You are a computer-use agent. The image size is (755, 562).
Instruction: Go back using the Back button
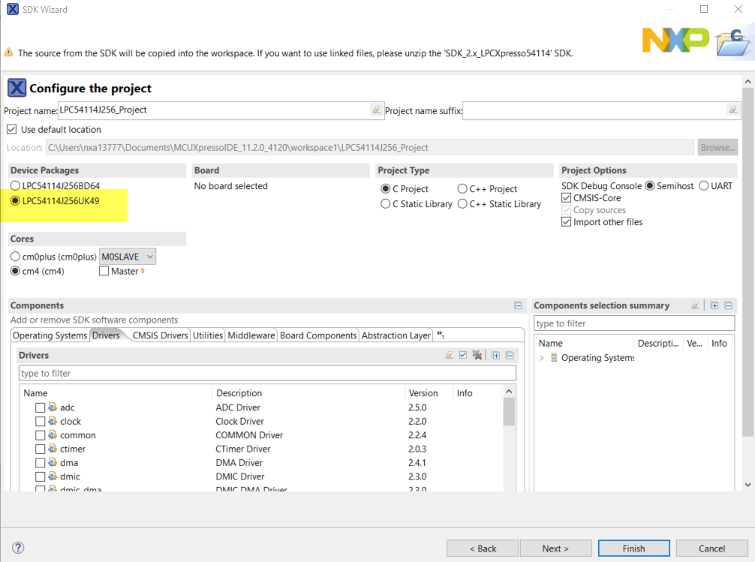482,548
